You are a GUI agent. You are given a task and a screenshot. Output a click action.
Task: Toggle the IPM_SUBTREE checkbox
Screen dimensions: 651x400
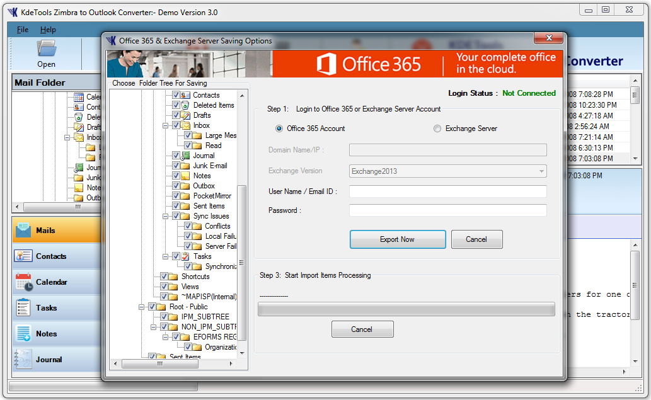(x=164, y=317)
